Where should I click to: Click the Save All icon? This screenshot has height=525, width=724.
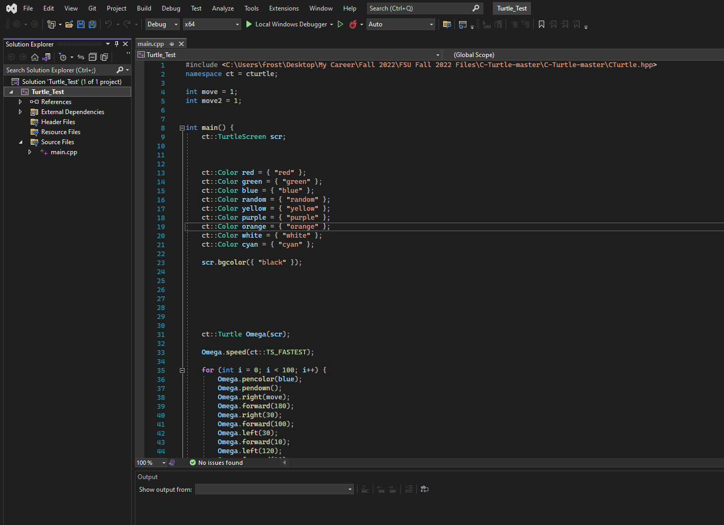[x=92, y=24]
